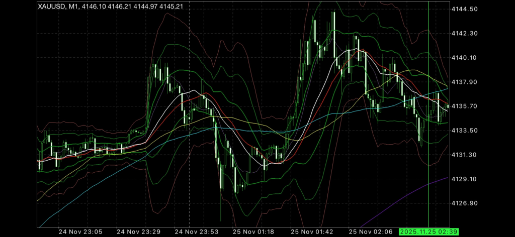The image size is (515, 237).
Task: Click the 4144.50 price axis label
Action: pyautogui.click(x=465, y=10)
